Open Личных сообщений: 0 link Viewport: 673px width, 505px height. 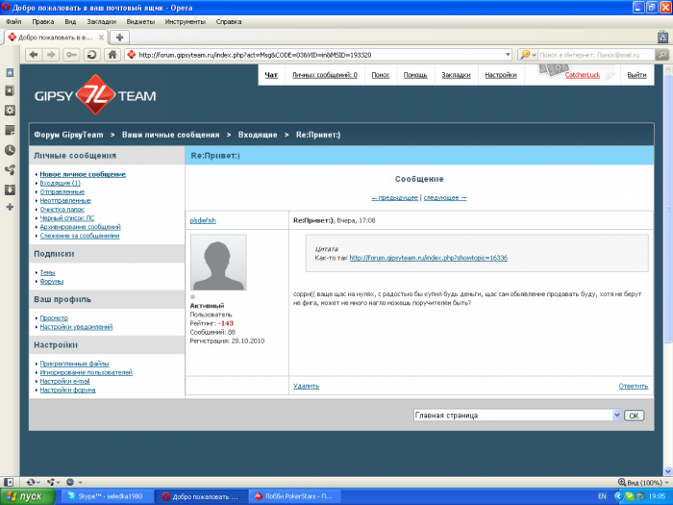[x=325, y=75]
